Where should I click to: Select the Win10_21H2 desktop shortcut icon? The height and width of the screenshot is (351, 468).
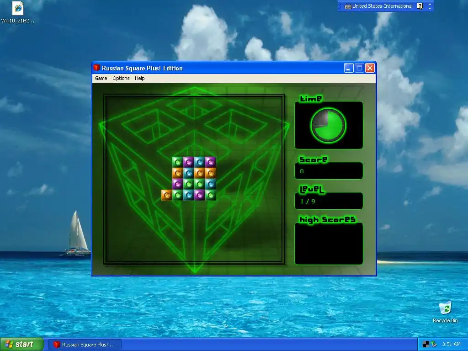(x=18, y=12)
